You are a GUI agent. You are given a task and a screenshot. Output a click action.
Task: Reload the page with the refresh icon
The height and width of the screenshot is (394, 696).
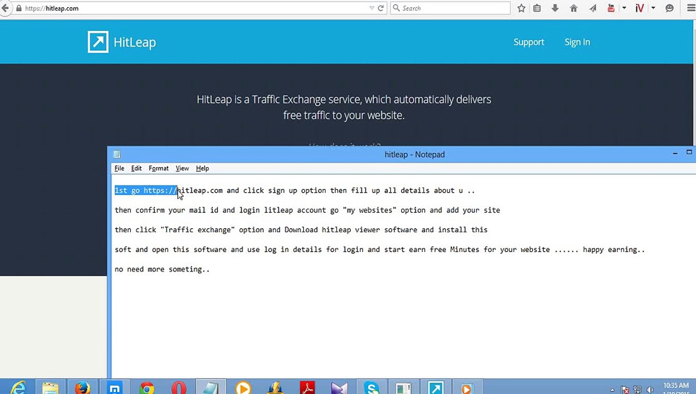pyautogui.click(x=381, y=8)
